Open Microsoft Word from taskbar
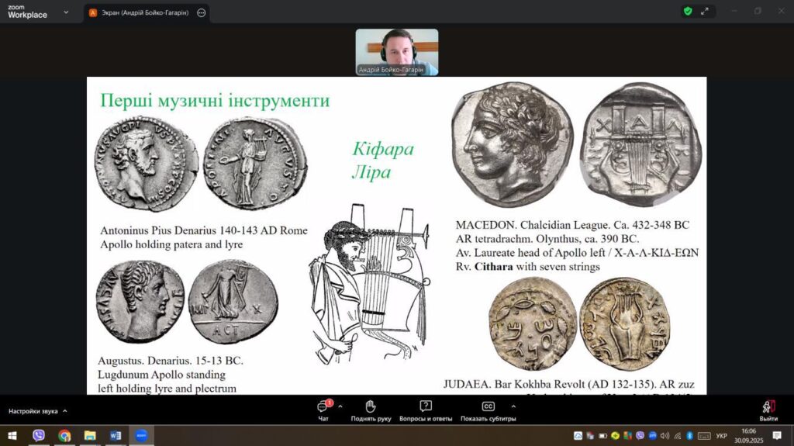794x446 pixels. [116, 436]
